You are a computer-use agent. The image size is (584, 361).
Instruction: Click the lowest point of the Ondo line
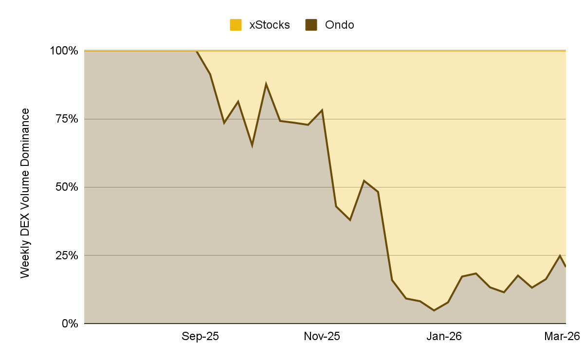tap(434, 310)
